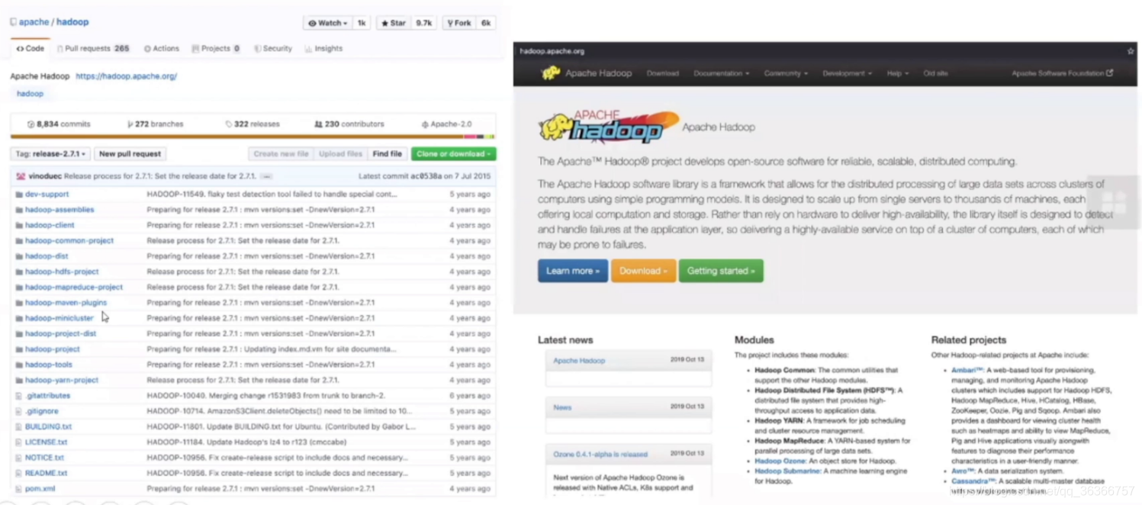The width and height of the screenshot is (1142, 505).
Task: View the 230 contributors
Action: click(349, 124)
